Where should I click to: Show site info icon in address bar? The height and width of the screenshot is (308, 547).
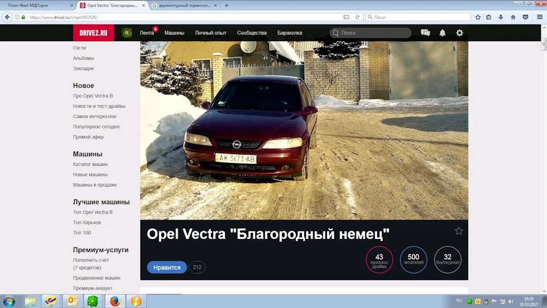click(x=17, y=17)
